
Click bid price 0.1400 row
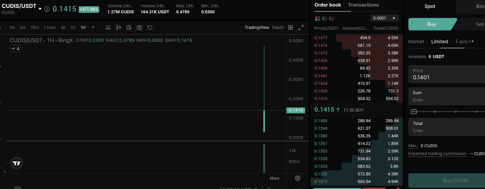coord(357,121)
